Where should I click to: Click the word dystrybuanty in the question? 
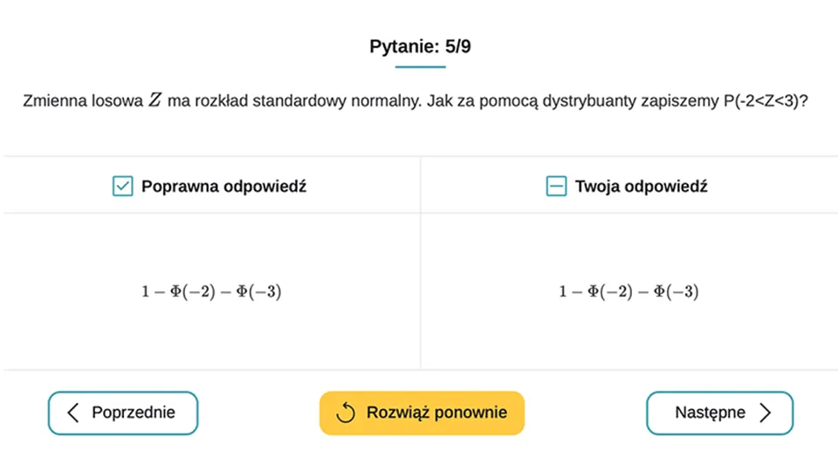589,101
